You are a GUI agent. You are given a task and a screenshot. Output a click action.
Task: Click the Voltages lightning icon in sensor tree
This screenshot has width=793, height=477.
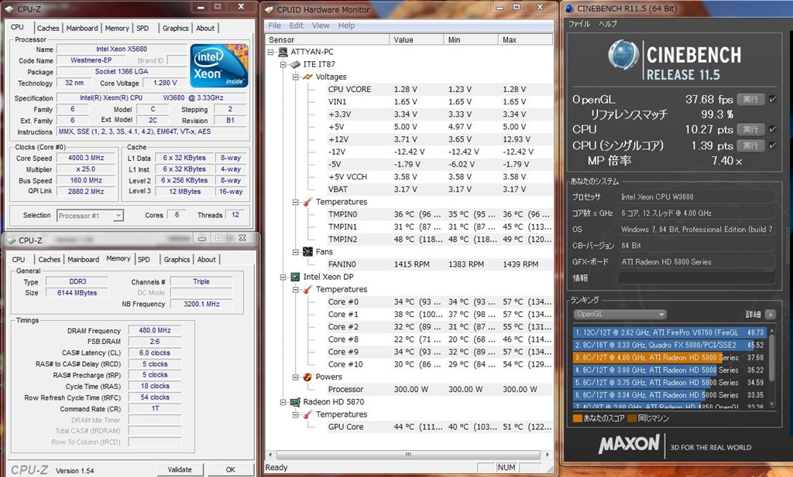tap(307, 77)
